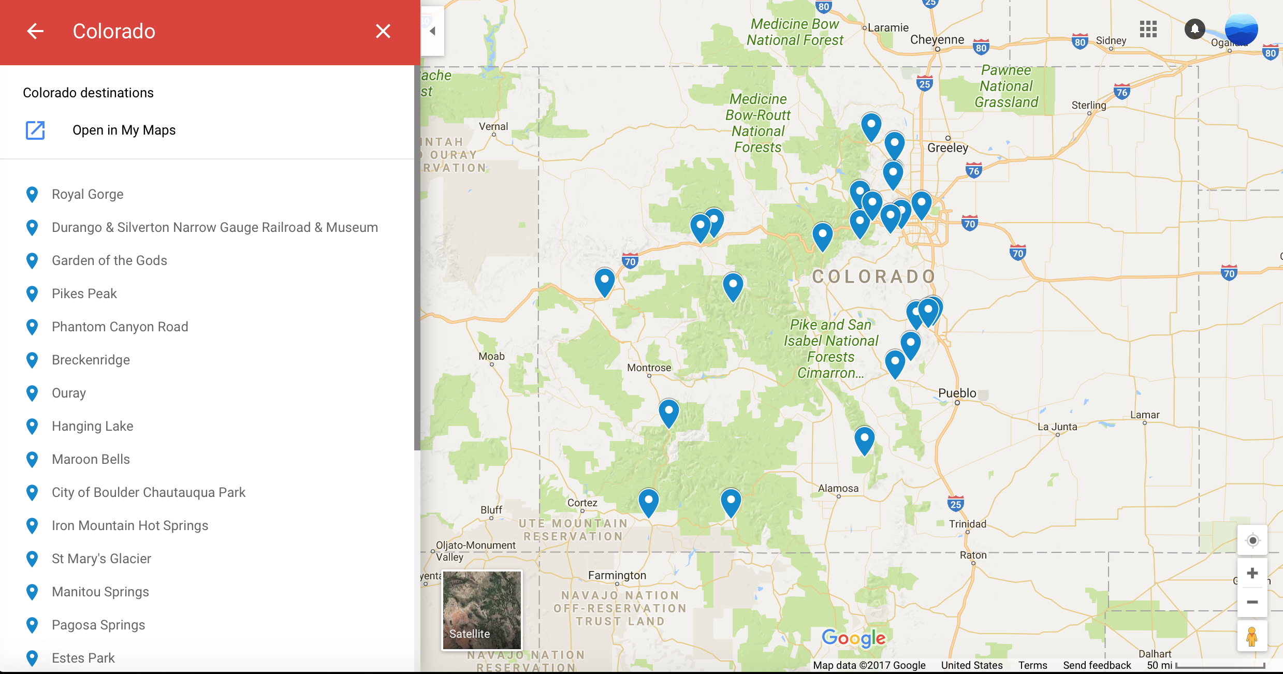Screen dimensions: 1283x674
Task: Click pin icon beside Iron Mountain Hot Springs
Action: coord(32,526)
